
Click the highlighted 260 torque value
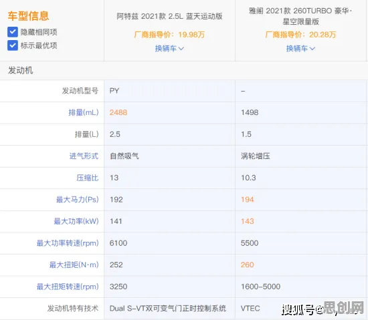[x=248, y=265]
